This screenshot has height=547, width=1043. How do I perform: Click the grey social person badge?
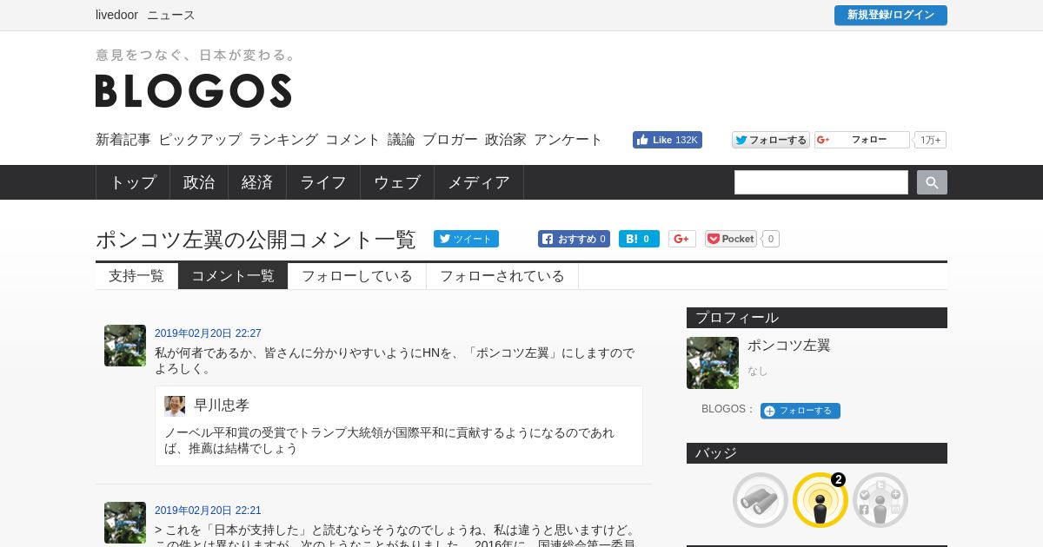click(880, 500)
